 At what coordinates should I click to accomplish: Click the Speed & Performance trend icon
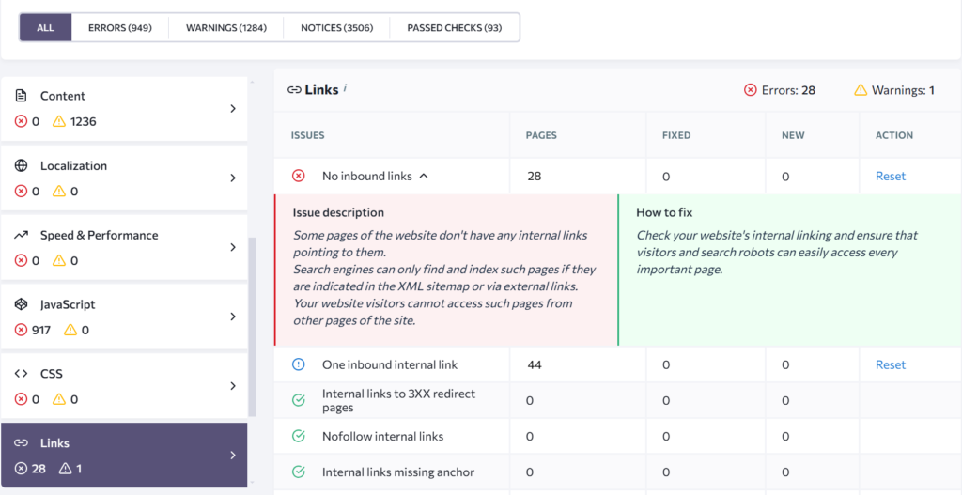22,235
